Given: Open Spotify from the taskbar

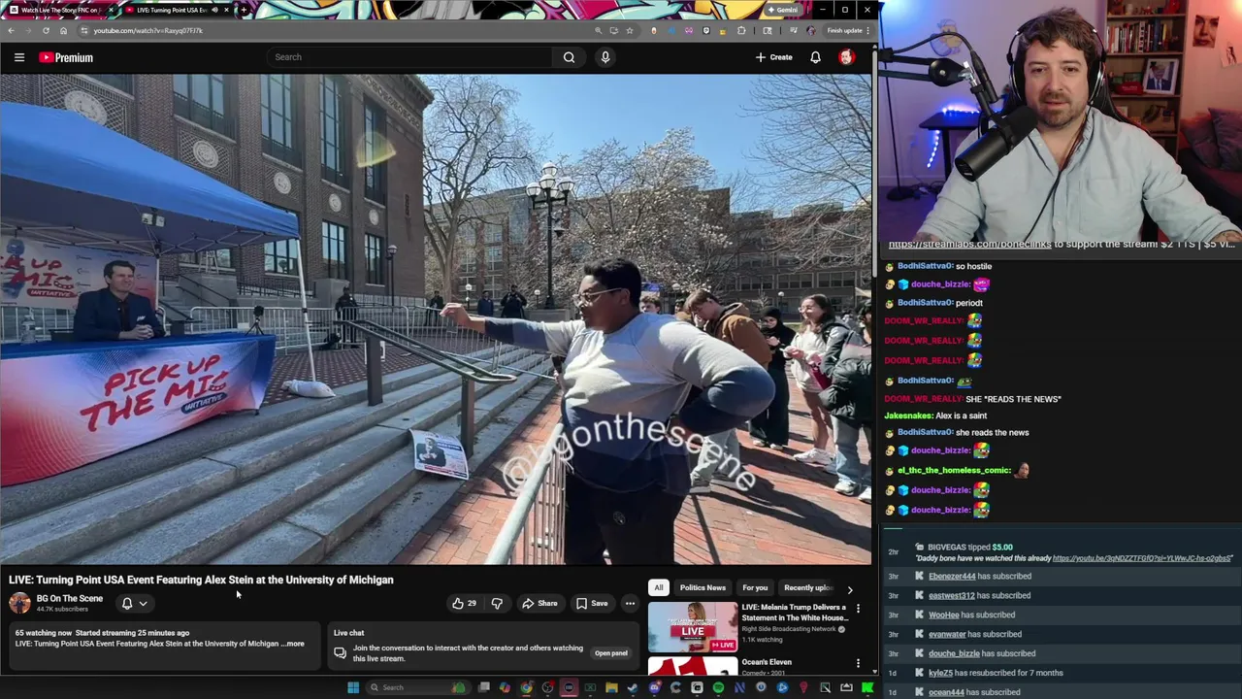Looking at the screenshot, I should (x=718, y=687).
